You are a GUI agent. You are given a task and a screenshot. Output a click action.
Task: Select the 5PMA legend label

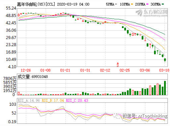click(x=110, y=4)
